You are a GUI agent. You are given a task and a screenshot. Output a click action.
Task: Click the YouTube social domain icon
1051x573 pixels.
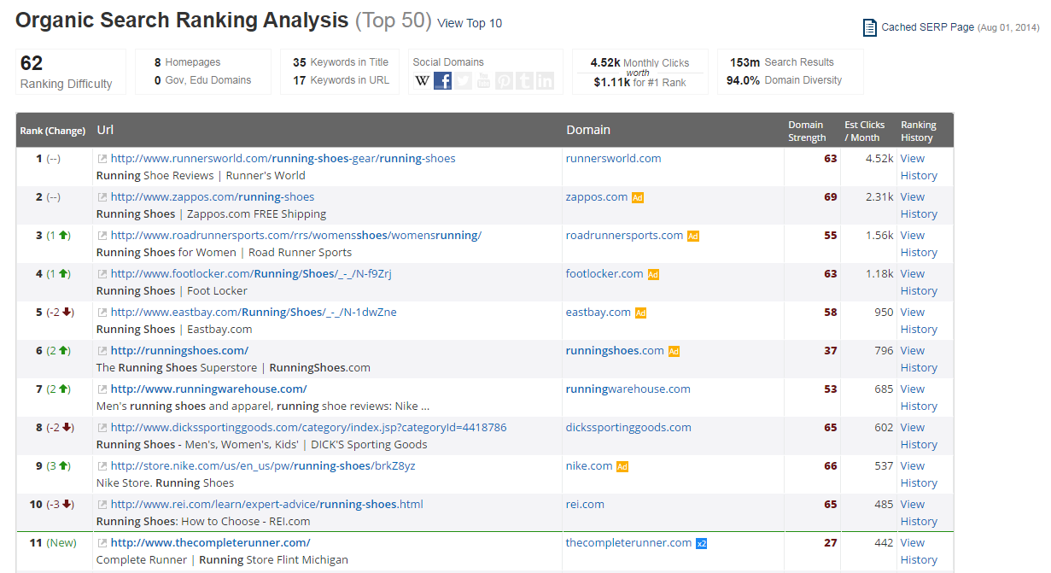(x=483, y=81)
